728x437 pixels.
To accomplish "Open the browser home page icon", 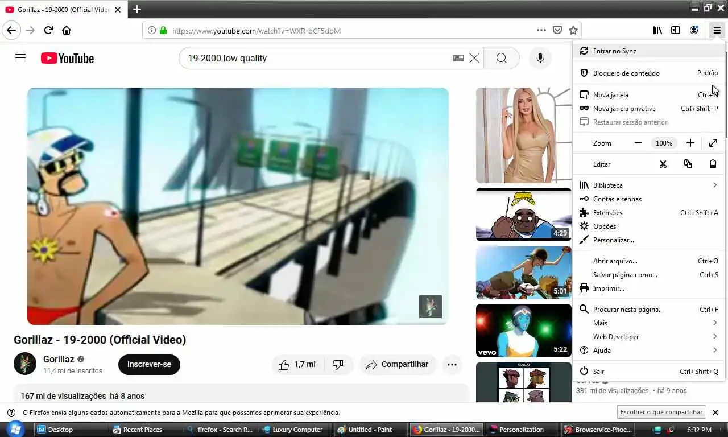I will (67, 30).
